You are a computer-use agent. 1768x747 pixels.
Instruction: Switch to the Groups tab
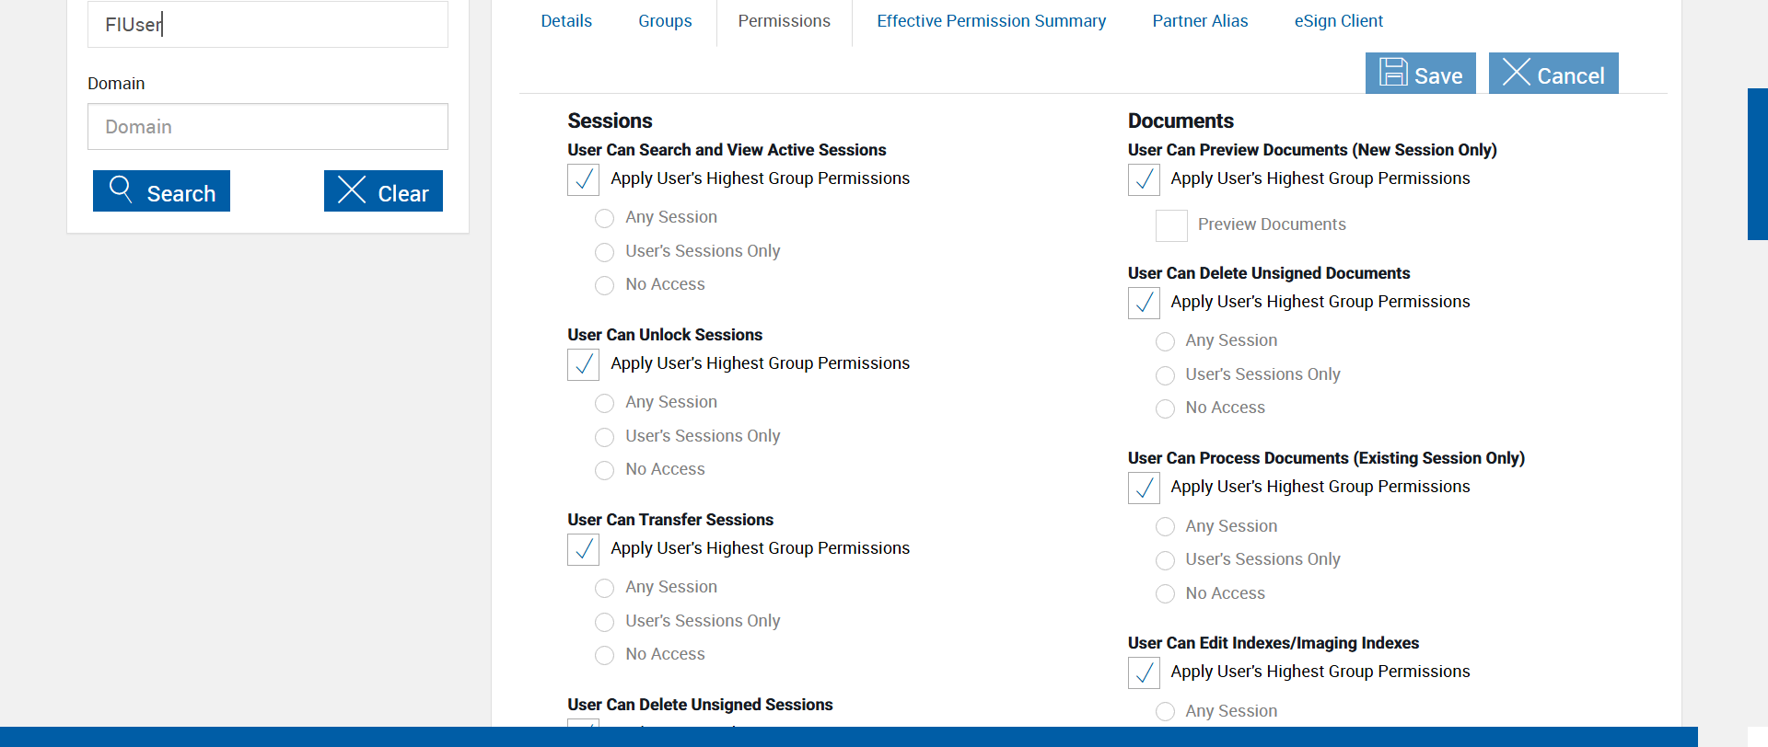tap(665, 21)
